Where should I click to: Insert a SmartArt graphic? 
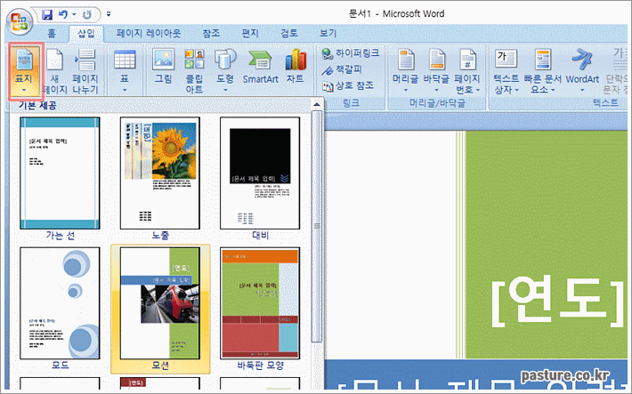click(x=261, y=67)
